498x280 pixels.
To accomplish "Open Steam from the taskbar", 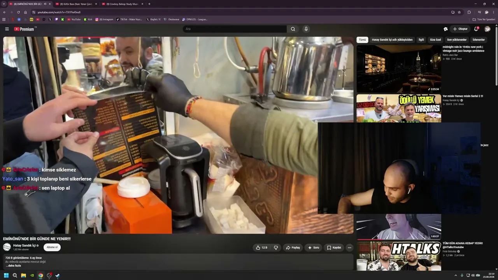I will 58,276.
